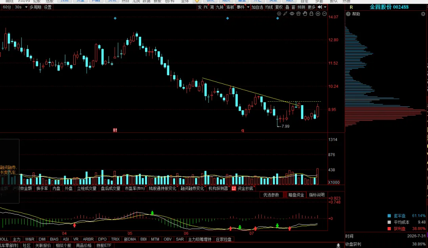Expand the dropdown arrow after 更多
The image size is (428, 248).
click(x=325, y=7)
